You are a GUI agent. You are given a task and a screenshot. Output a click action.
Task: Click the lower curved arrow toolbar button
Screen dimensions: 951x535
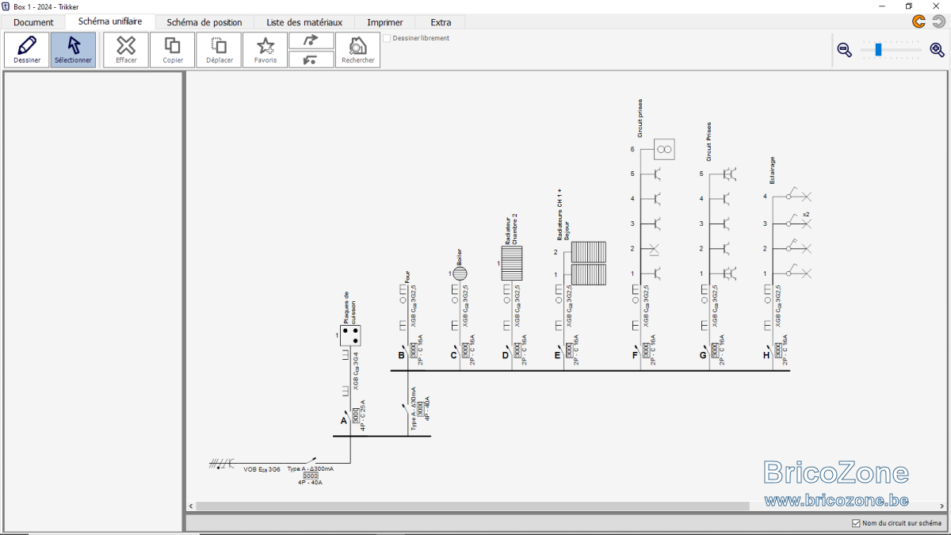311,59
